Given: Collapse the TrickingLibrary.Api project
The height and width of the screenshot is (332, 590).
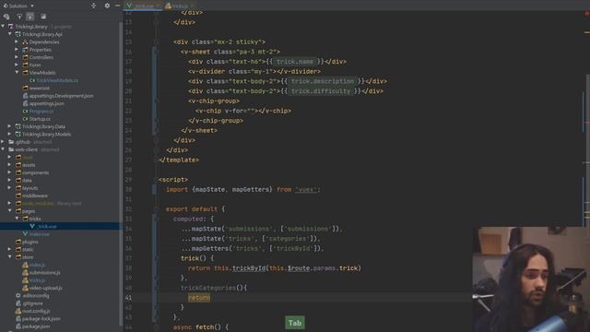Looking at the screenshot, I should 10,34.
